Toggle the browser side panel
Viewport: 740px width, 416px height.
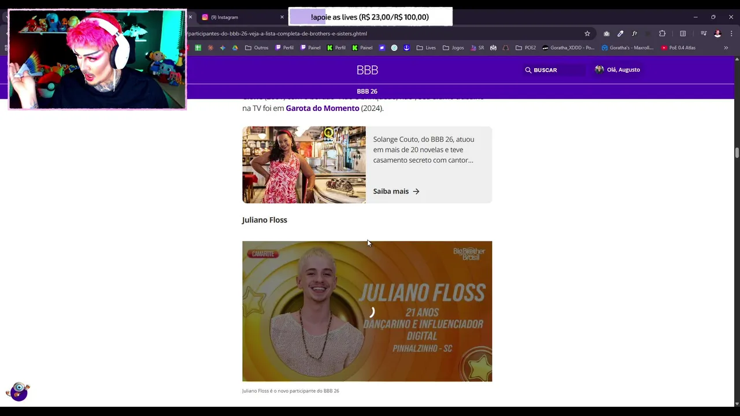pyautogui.click(x=683, y=34)
